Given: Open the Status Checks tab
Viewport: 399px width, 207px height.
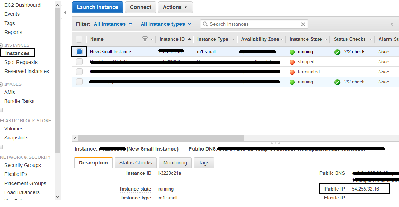Looking at the screenshot, I should (x=135, y=163).
